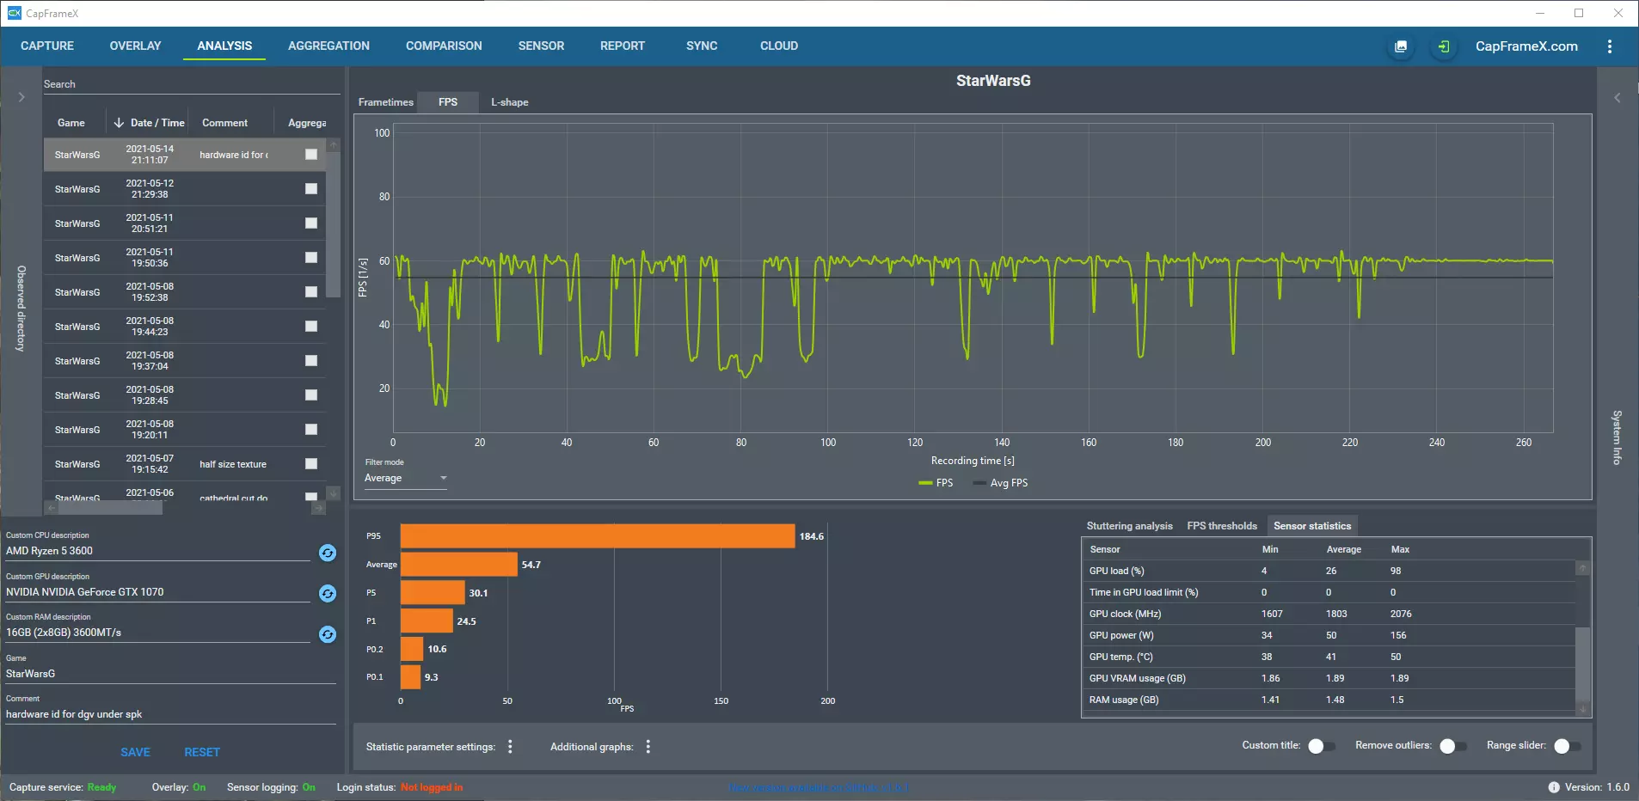This screenshot has height=801, width=1639.
Task: Click the Search input field
Action: 189,84
